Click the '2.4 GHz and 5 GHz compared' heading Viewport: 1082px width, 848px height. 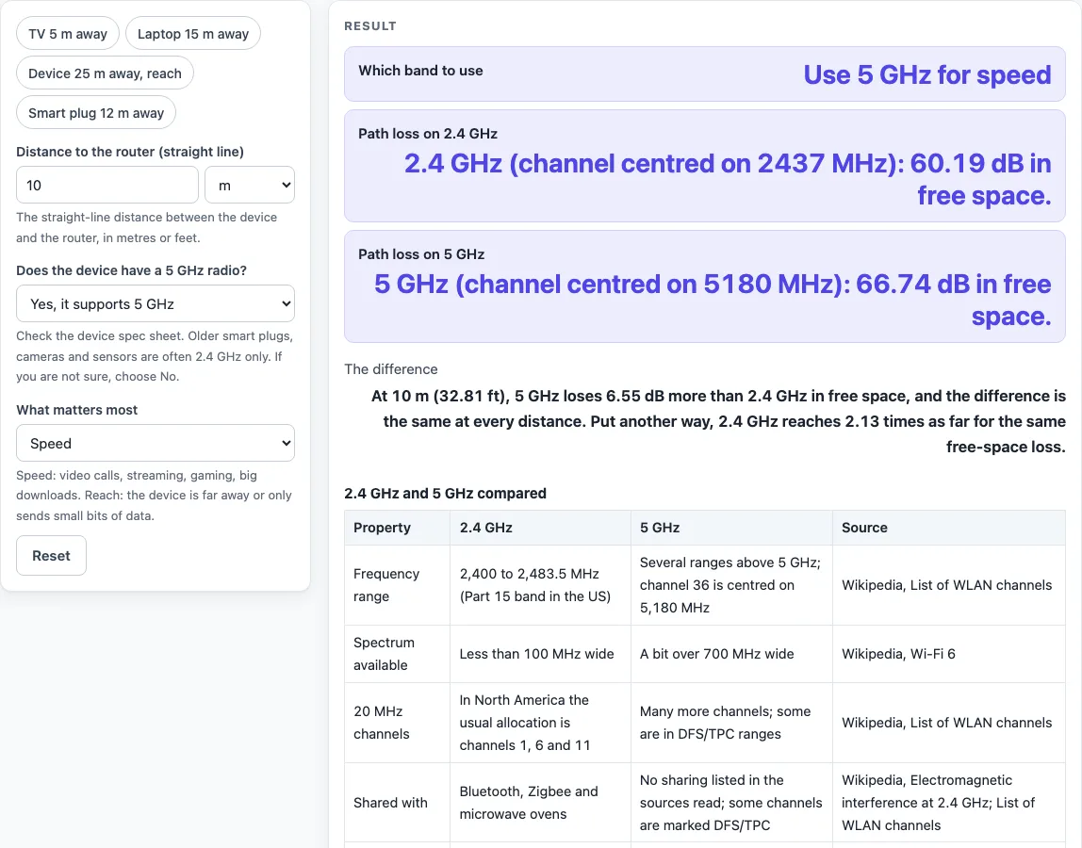click(x=445, y=494)
